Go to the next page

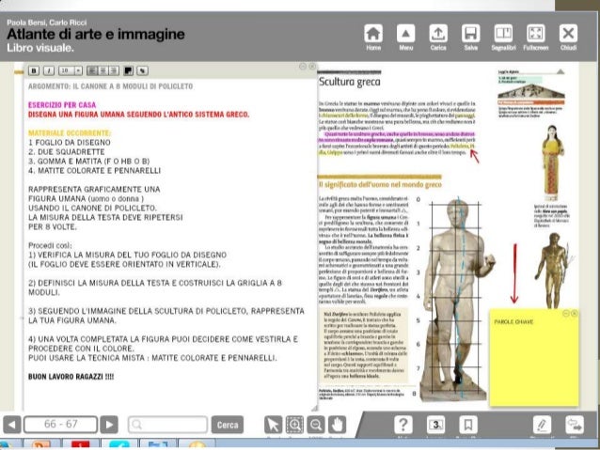(x=109, y=425)
